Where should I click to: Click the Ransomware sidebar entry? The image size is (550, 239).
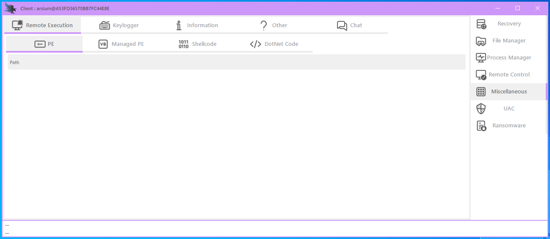click(x=509, y=126)
